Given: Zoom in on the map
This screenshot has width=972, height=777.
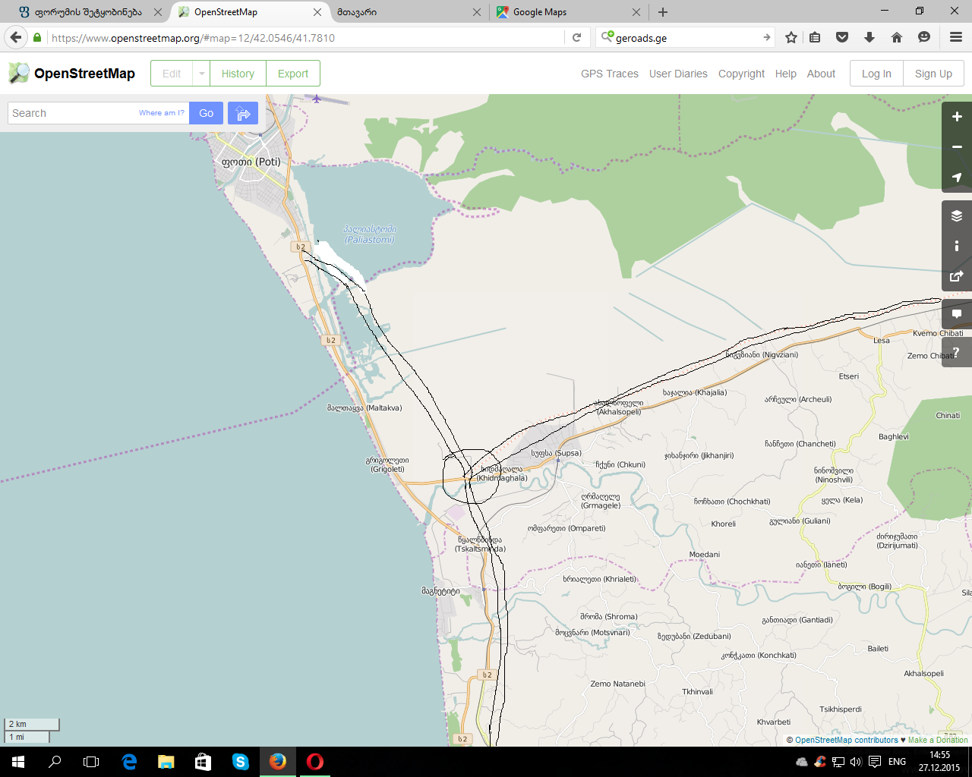Looking at the screenshot, I should point(957,117).
